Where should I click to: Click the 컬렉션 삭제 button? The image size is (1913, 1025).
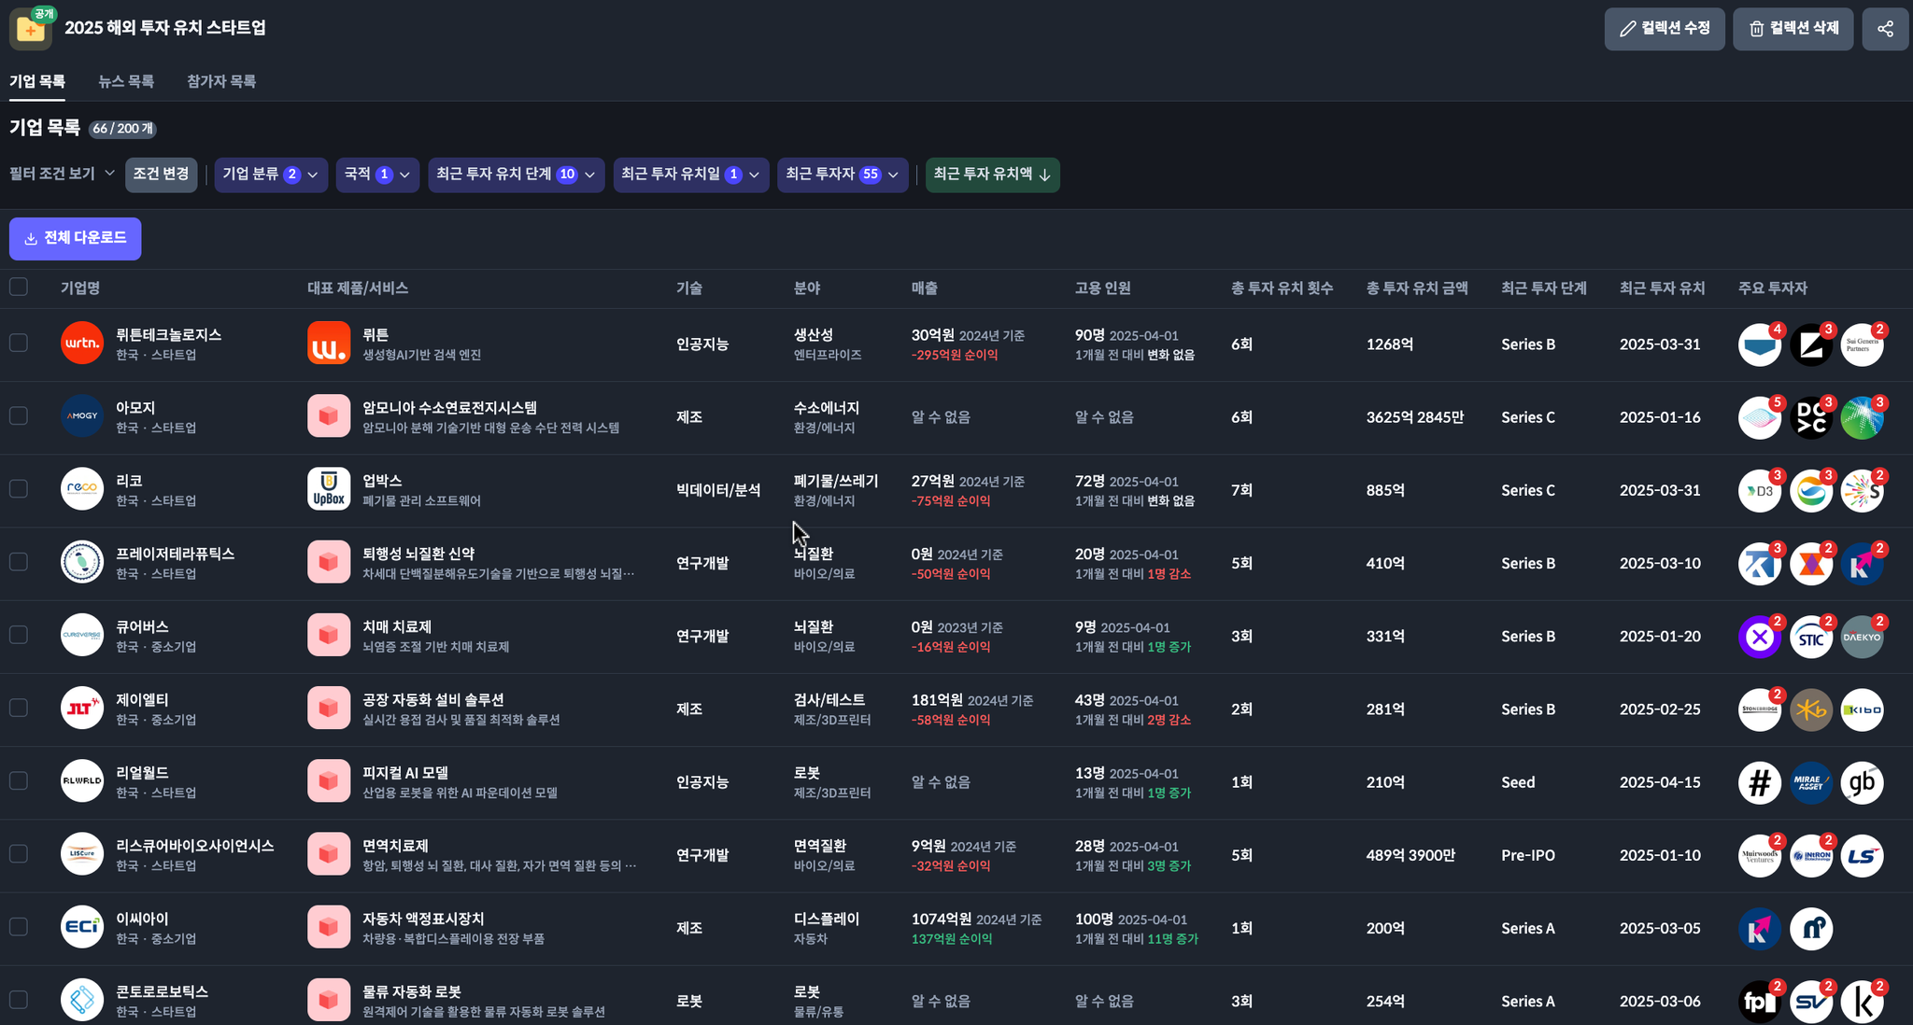click(x=1793, y=29)
